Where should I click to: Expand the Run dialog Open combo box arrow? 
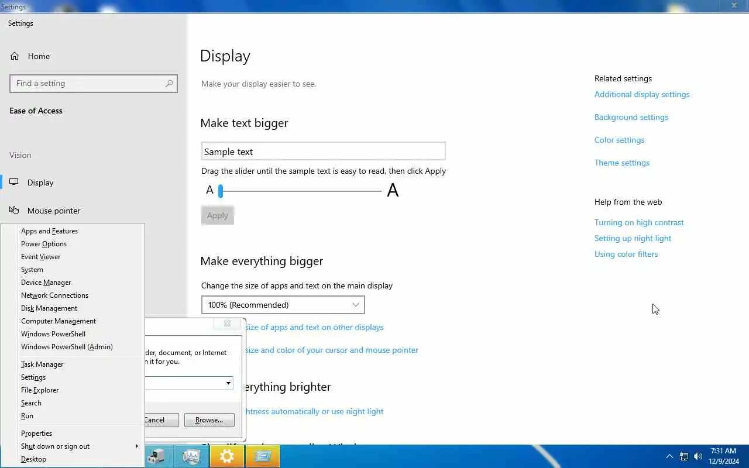tap(228, 383)
